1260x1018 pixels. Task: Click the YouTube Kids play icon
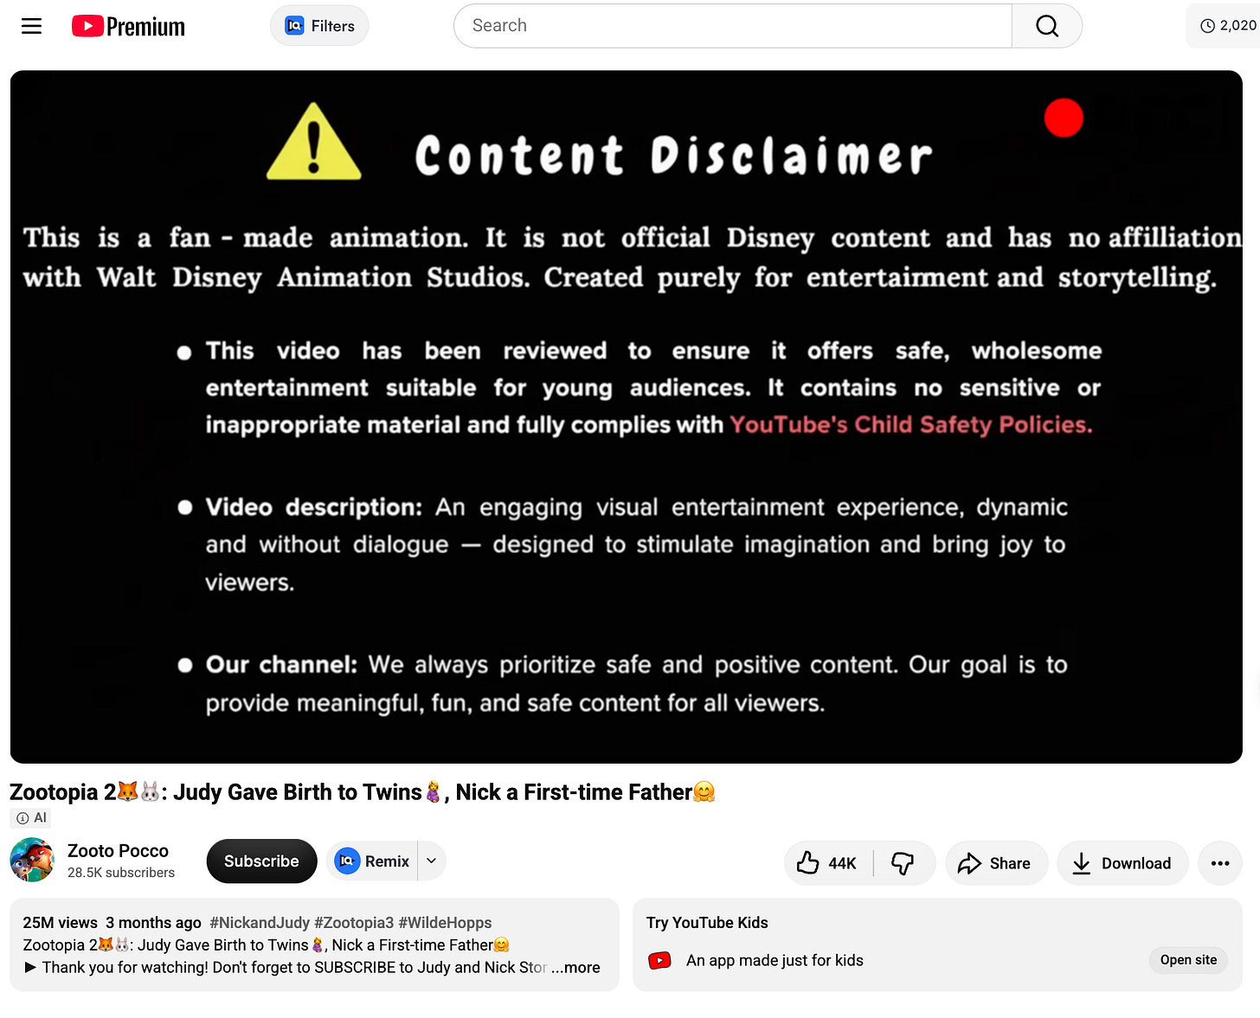660,961
